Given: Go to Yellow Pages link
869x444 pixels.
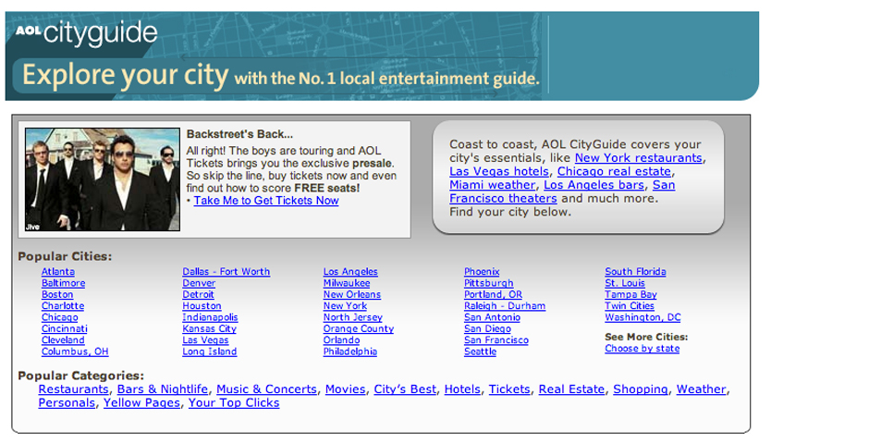Looking at the screenshot, I should click(141, 403).
